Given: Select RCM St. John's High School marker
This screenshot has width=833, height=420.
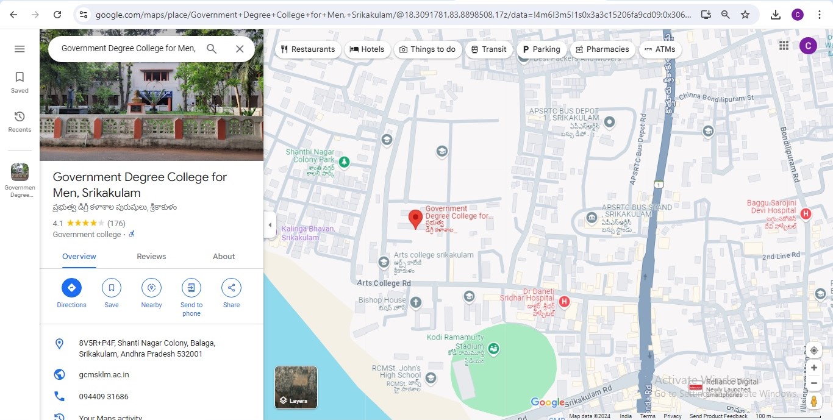Looking at the screenshot, I should coord(431,379).
